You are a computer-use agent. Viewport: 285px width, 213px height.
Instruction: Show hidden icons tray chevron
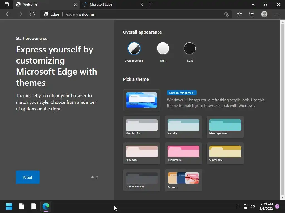(x=238, y=206)
